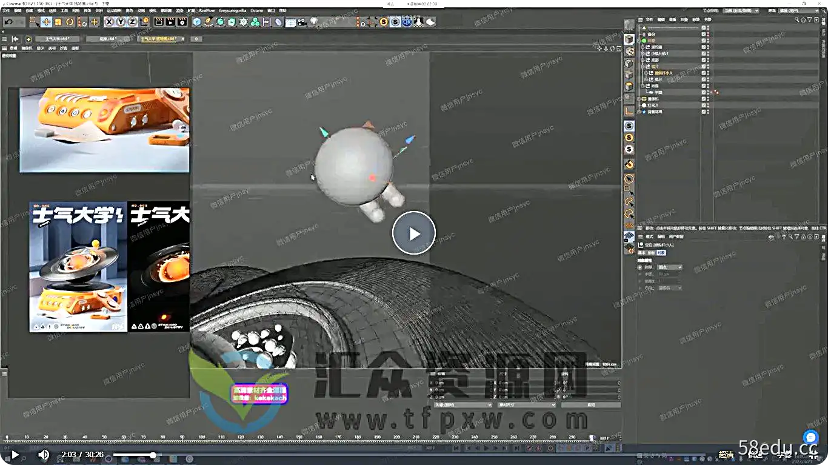Click the volume speaker icon

click(44, 454)
